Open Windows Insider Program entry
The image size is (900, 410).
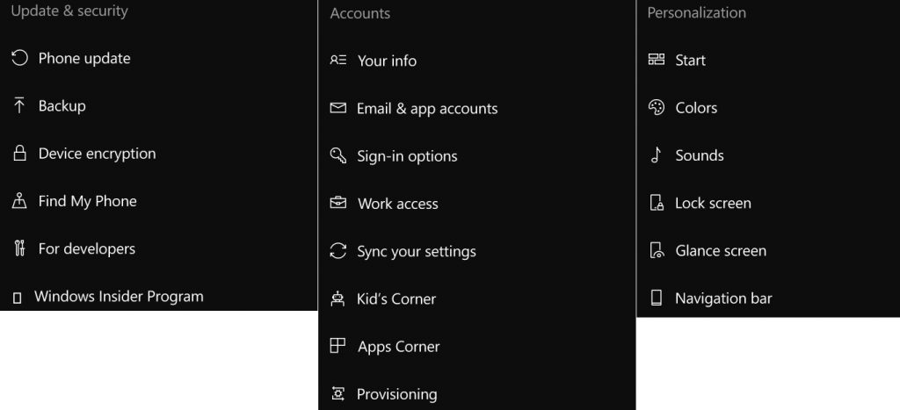[119, 297]
